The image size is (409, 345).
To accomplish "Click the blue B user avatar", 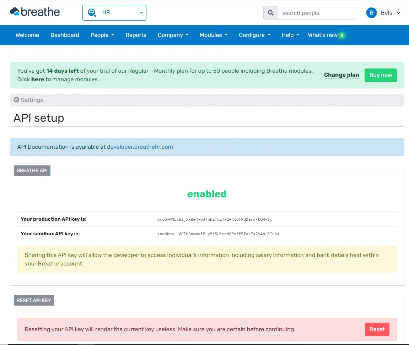I will [371, 13].
